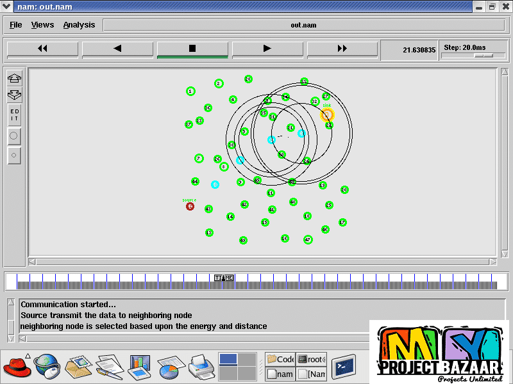Play the animation forward
513x384 pixels.
pyautogui.click(x=267, y=49)
